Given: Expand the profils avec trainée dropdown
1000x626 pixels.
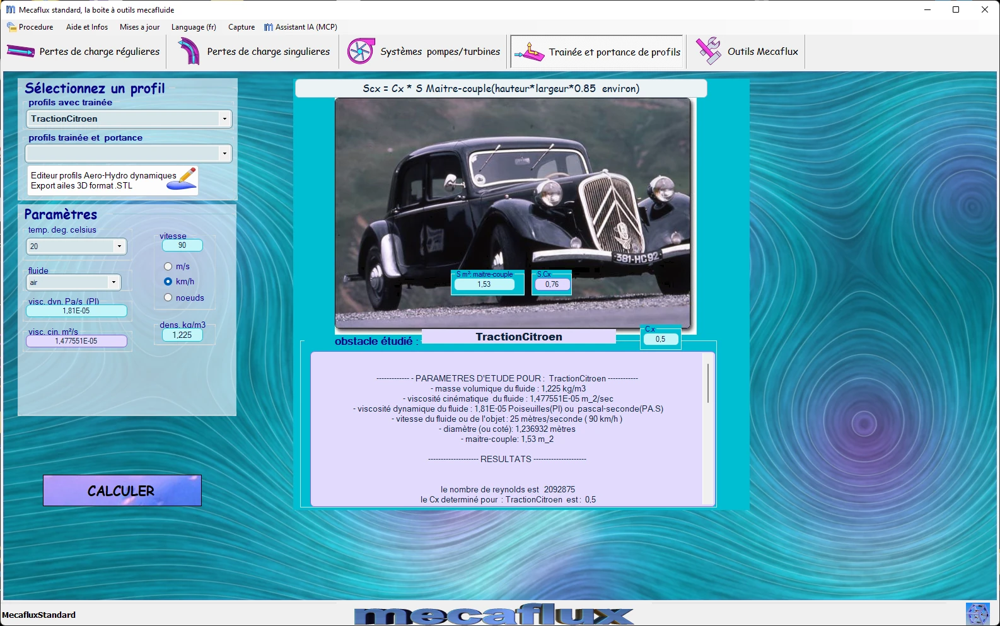Looking at the screenshot, I should (x=224, y=119).
